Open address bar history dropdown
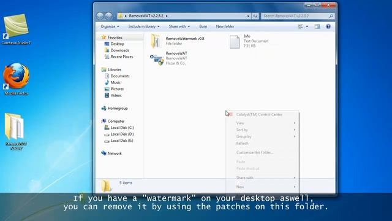Screen dimensions: 392x221 248,16
